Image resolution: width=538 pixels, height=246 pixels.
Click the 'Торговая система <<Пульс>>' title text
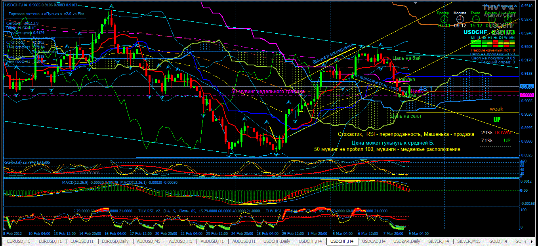point(35,13)
